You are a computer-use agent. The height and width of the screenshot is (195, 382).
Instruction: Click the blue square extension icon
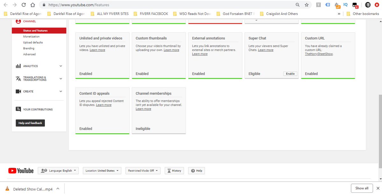(328, 5)
